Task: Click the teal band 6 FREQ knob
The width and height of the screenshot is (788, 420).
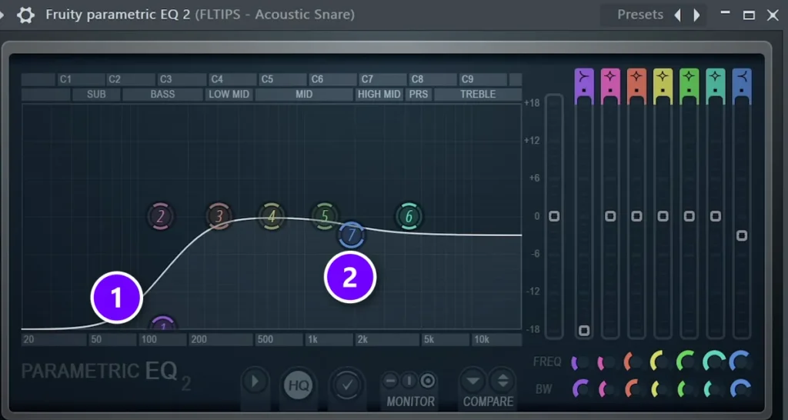Action: click(713, 362)
